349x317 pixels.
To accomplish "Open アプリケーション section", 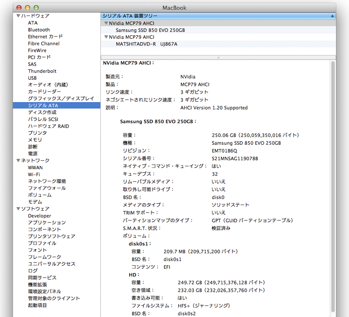I will 47,222.
